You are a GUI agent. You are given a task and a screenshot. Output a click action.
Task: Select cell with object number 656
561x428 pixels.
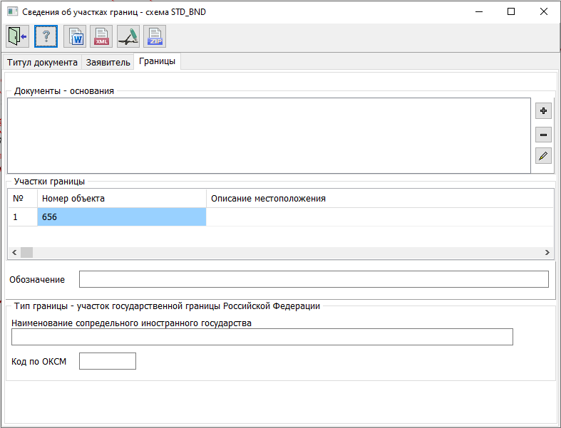pos(121,217)
